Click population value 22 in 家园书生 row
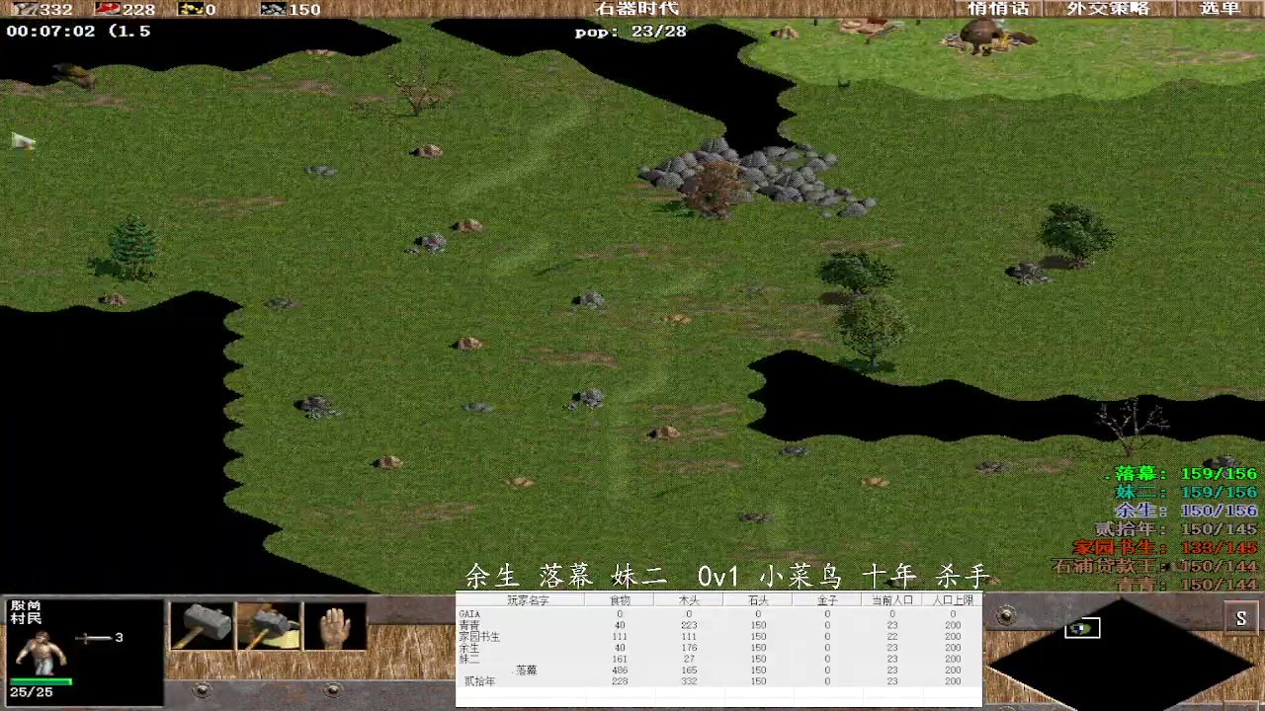The height and width of the screenshot is (711, 1265). tap(891, 637)
